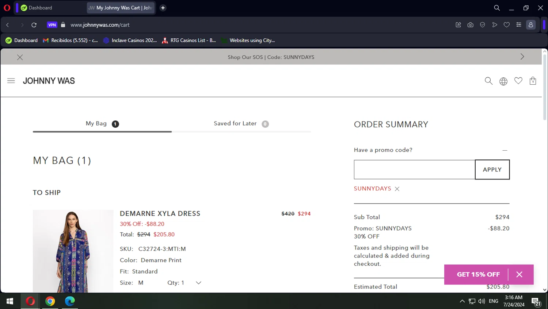Click the address bar URL

(100, 25)
